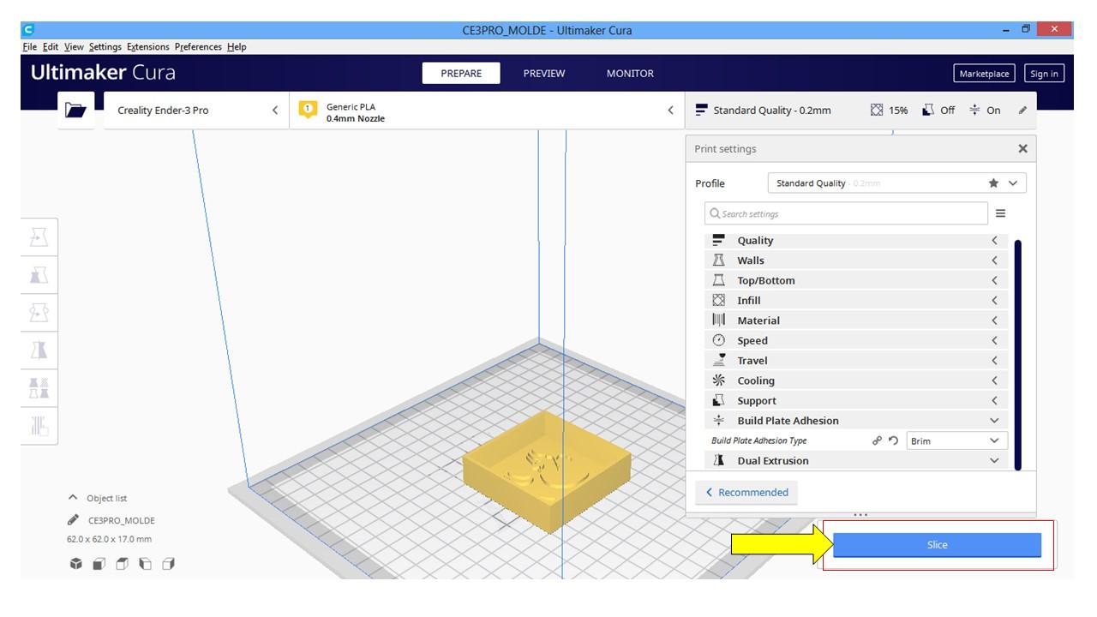Click the Sign in button
Viewport: 1097px width, 617px height.
point(1044,74)
